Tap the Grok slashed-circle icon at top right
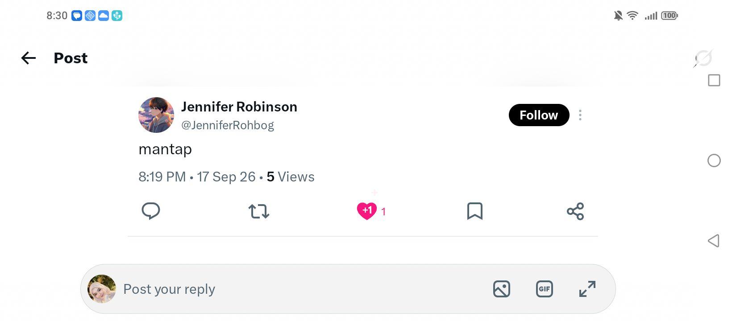This screenshot has width=732, height=321. [703, 58]
